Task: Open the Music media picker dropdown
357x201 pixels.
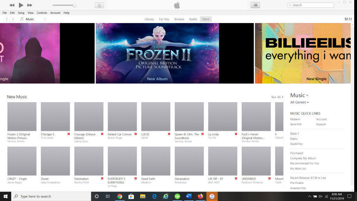Action: [33, 19]
